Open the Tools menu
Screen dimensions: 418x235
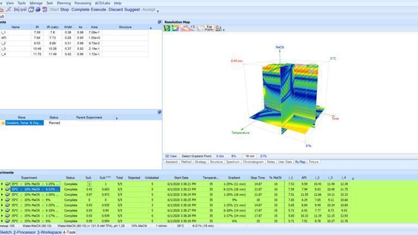click(22, 3)
